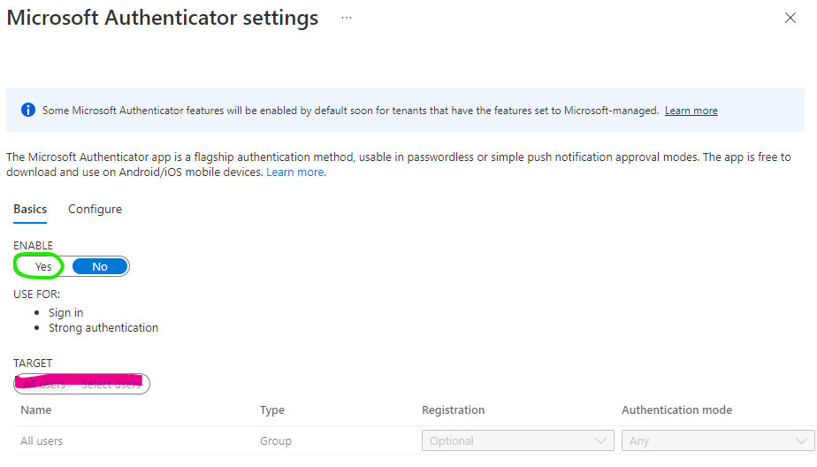The image size is (817, 467).
Task: Click the Name column header
Action: tap(36, 410)
